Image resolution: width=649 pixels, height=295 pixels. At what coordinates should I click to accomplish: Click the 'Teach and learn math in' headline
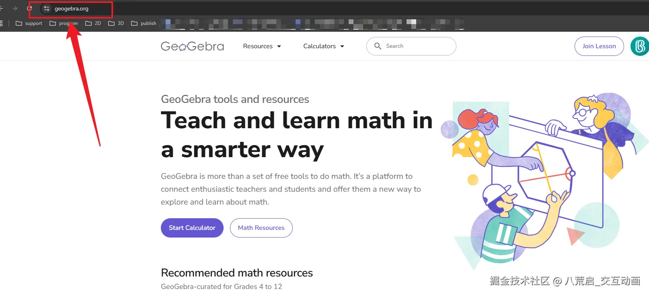[297, 120]
